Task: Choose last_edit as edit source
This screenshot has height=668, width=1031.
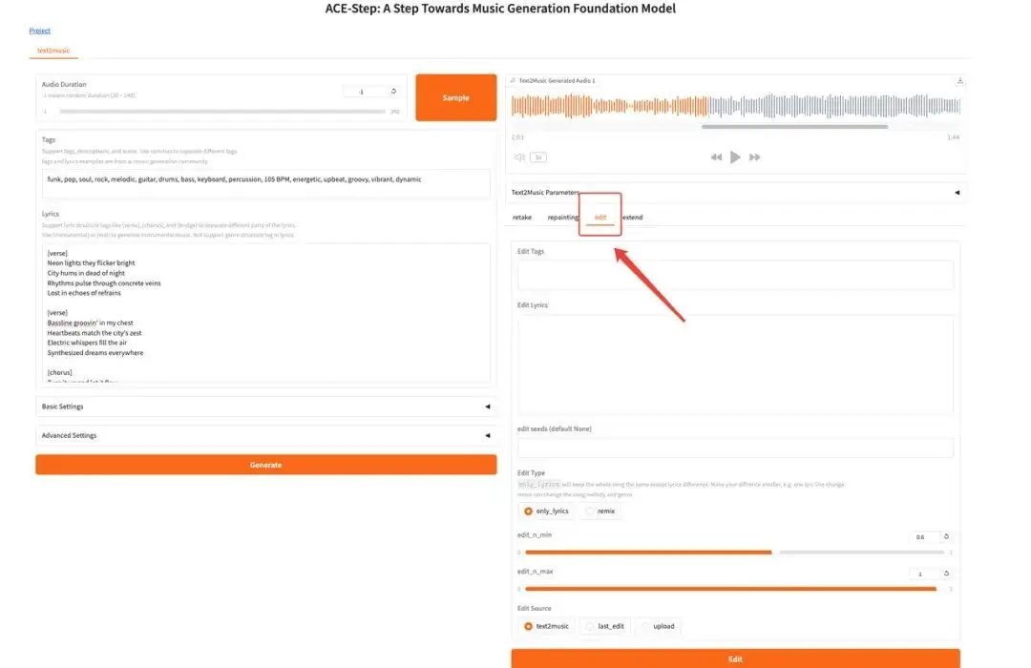Action: click(605, 626)
